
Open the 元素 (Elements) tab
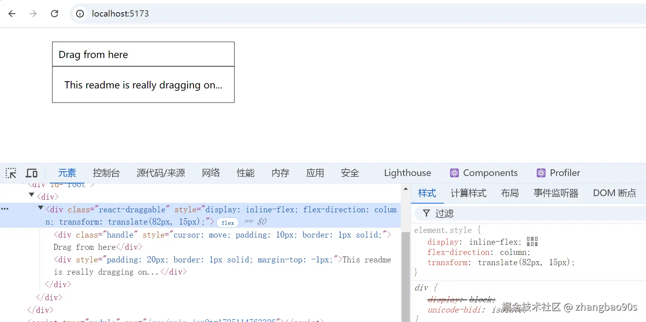point(67,173)
